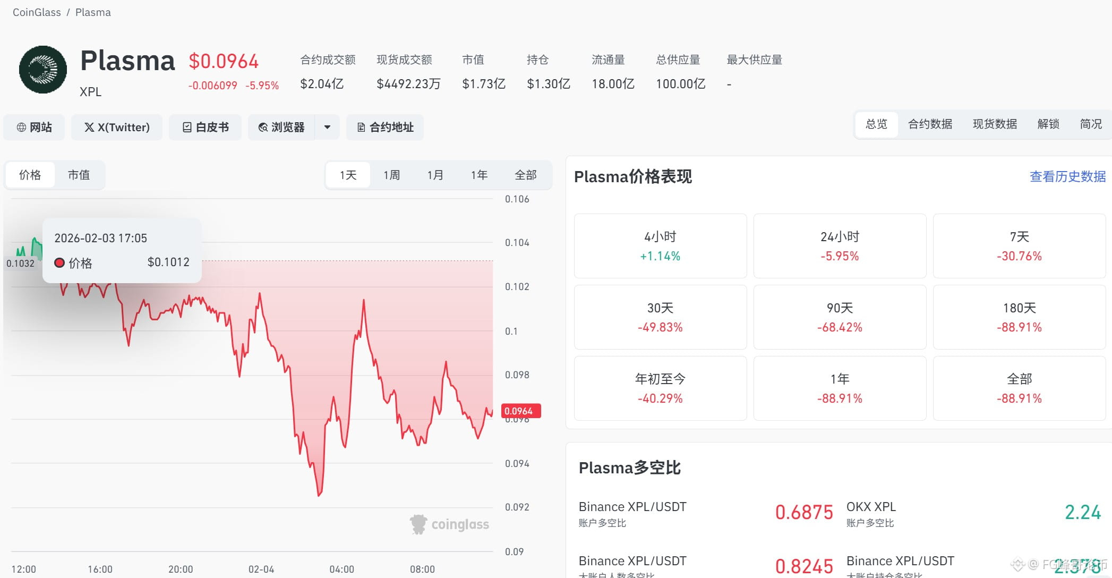
Task: Select the 全部 time range
Action: click(x=525, y=175)
